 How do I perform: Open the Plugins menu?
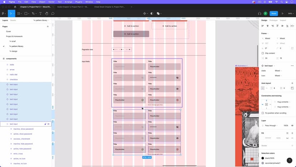(79, 2)
